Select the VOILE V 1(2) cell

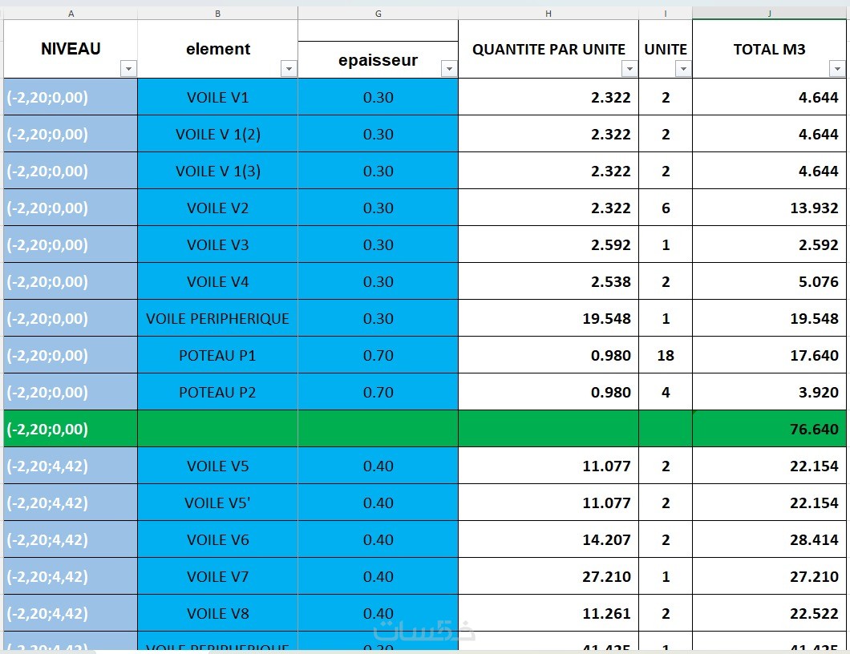click(217, 134)
